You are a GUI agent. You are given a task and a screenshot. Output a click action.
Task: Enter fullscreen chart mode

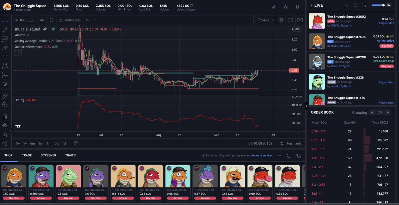point(291,20)
